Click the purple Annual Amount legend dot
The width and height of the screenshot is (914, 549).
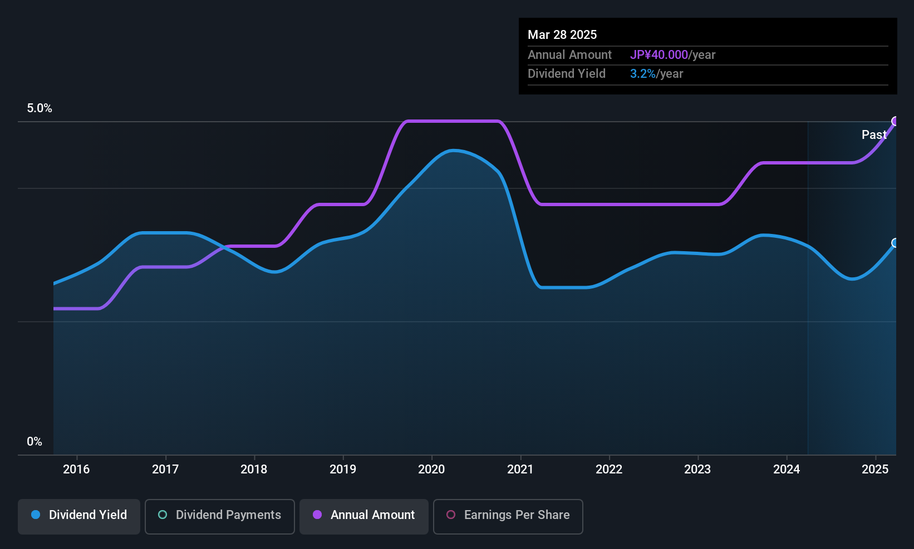[x=317, y=515]
